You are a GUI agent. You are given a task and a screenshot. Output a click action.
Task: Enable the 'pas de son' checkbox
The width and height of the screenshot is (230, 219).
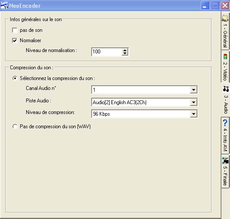tap(15, 30)
